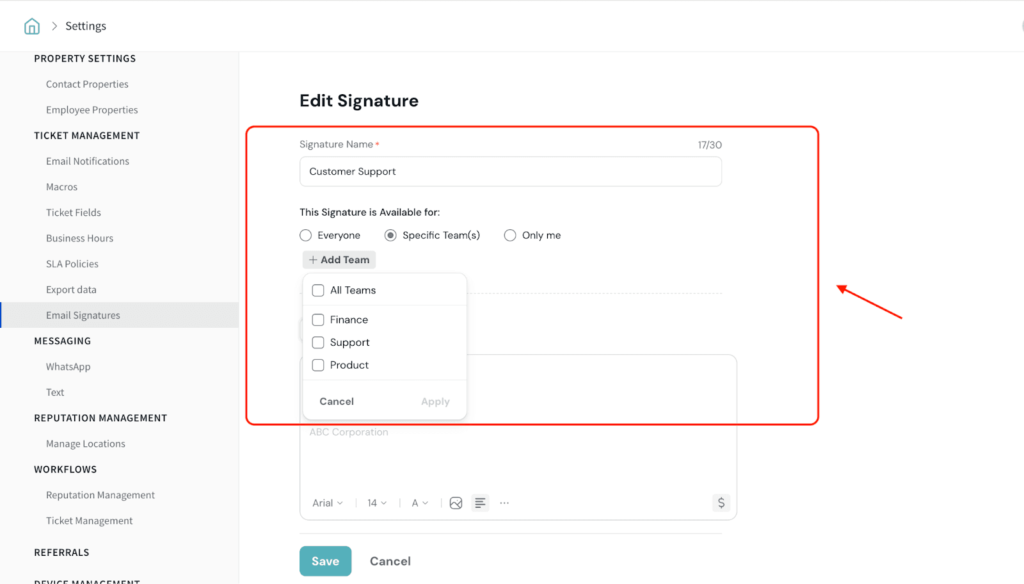
Task: Check the All Teams checkbox
Action: click(318, 291)
